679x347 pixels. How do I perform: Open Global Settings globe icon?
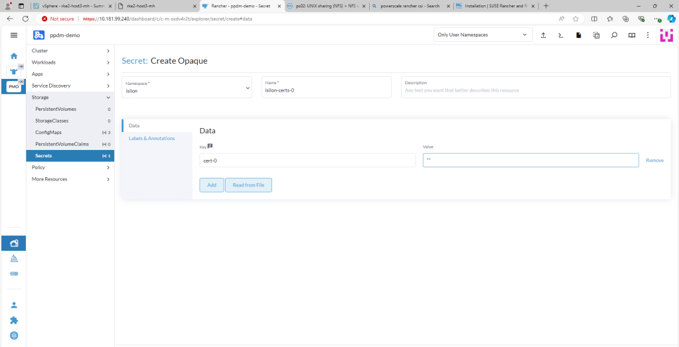pyautogui.click(x=14, y=336)
